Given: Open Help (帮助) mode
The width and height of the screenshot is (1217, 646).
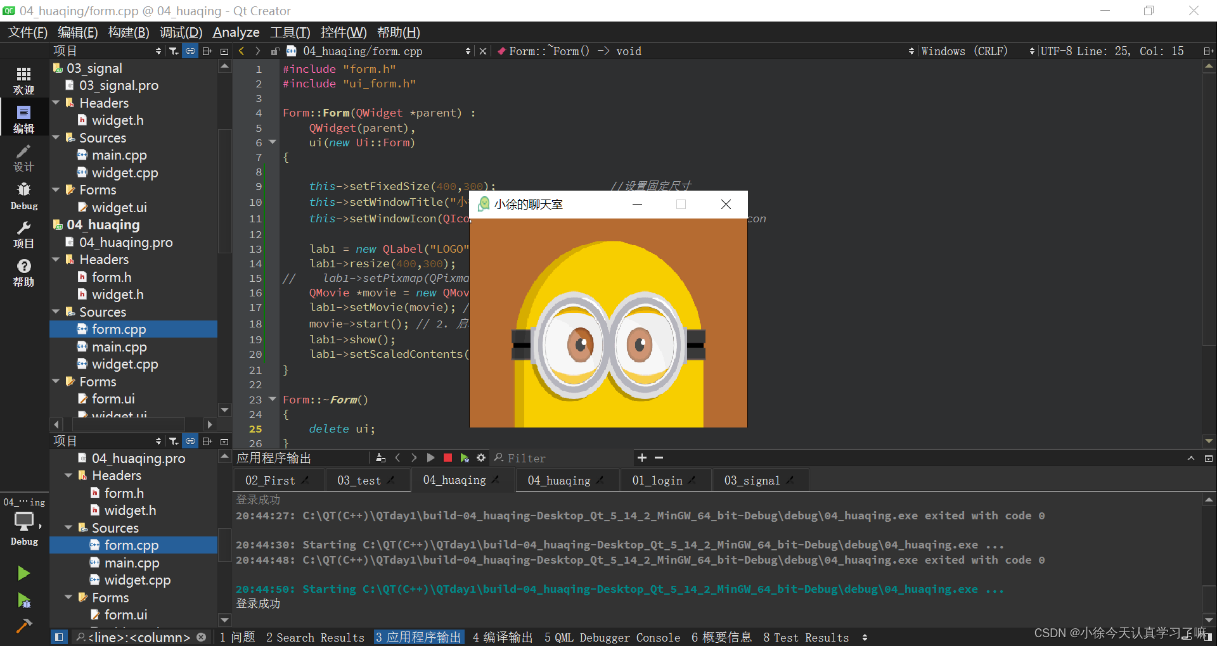Looking at the screenshot, I should click(x=24, y=273).
